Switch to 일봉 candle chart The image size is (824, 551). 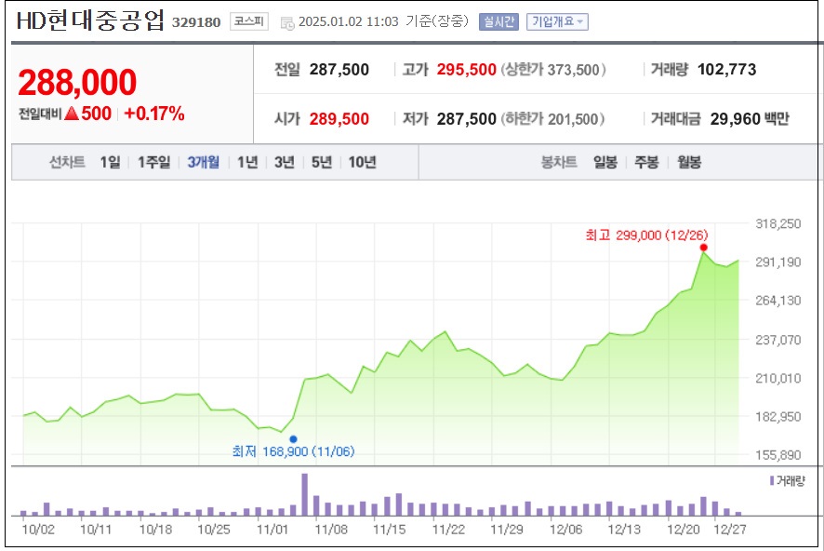tap(605, 162)
